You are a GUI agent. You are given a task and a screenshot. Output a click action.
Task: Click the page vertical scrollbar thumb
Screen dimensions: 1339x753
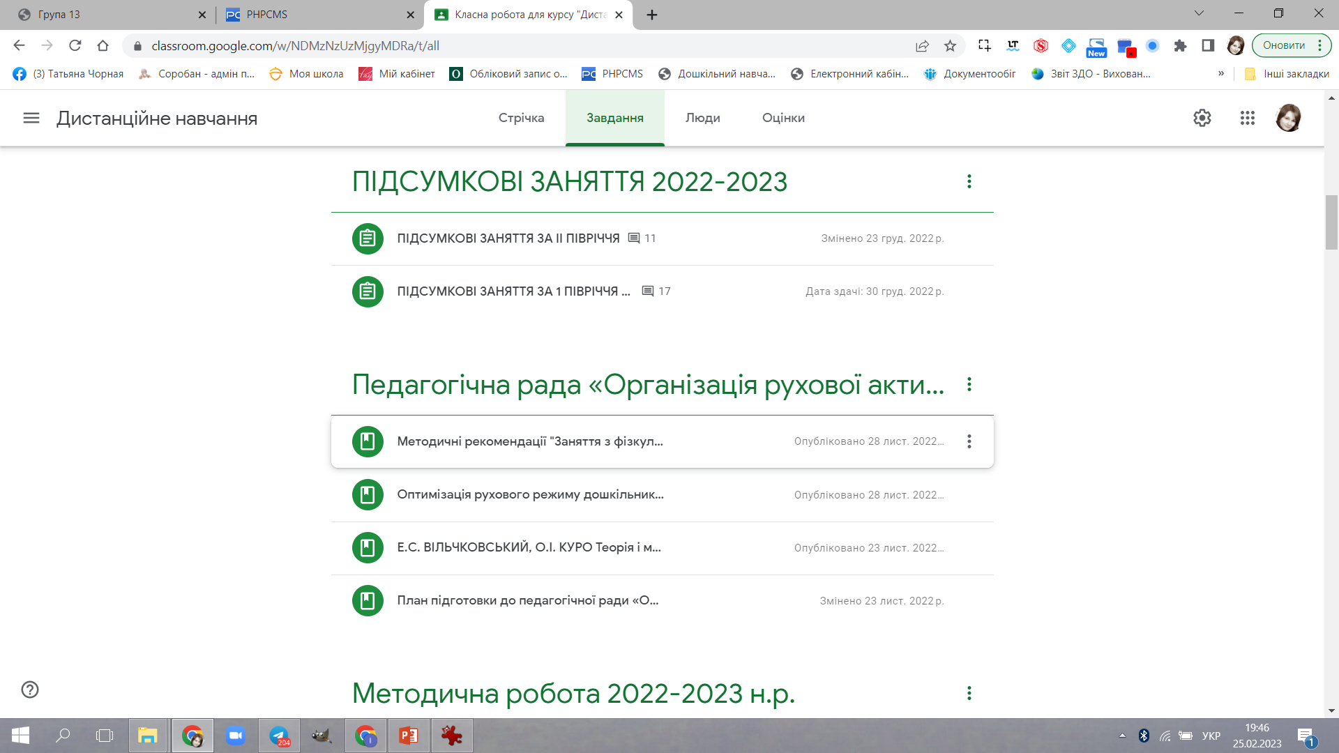point(1331,222)
